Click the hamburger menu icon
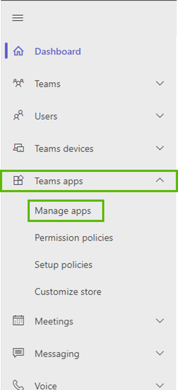 [18, 18]
